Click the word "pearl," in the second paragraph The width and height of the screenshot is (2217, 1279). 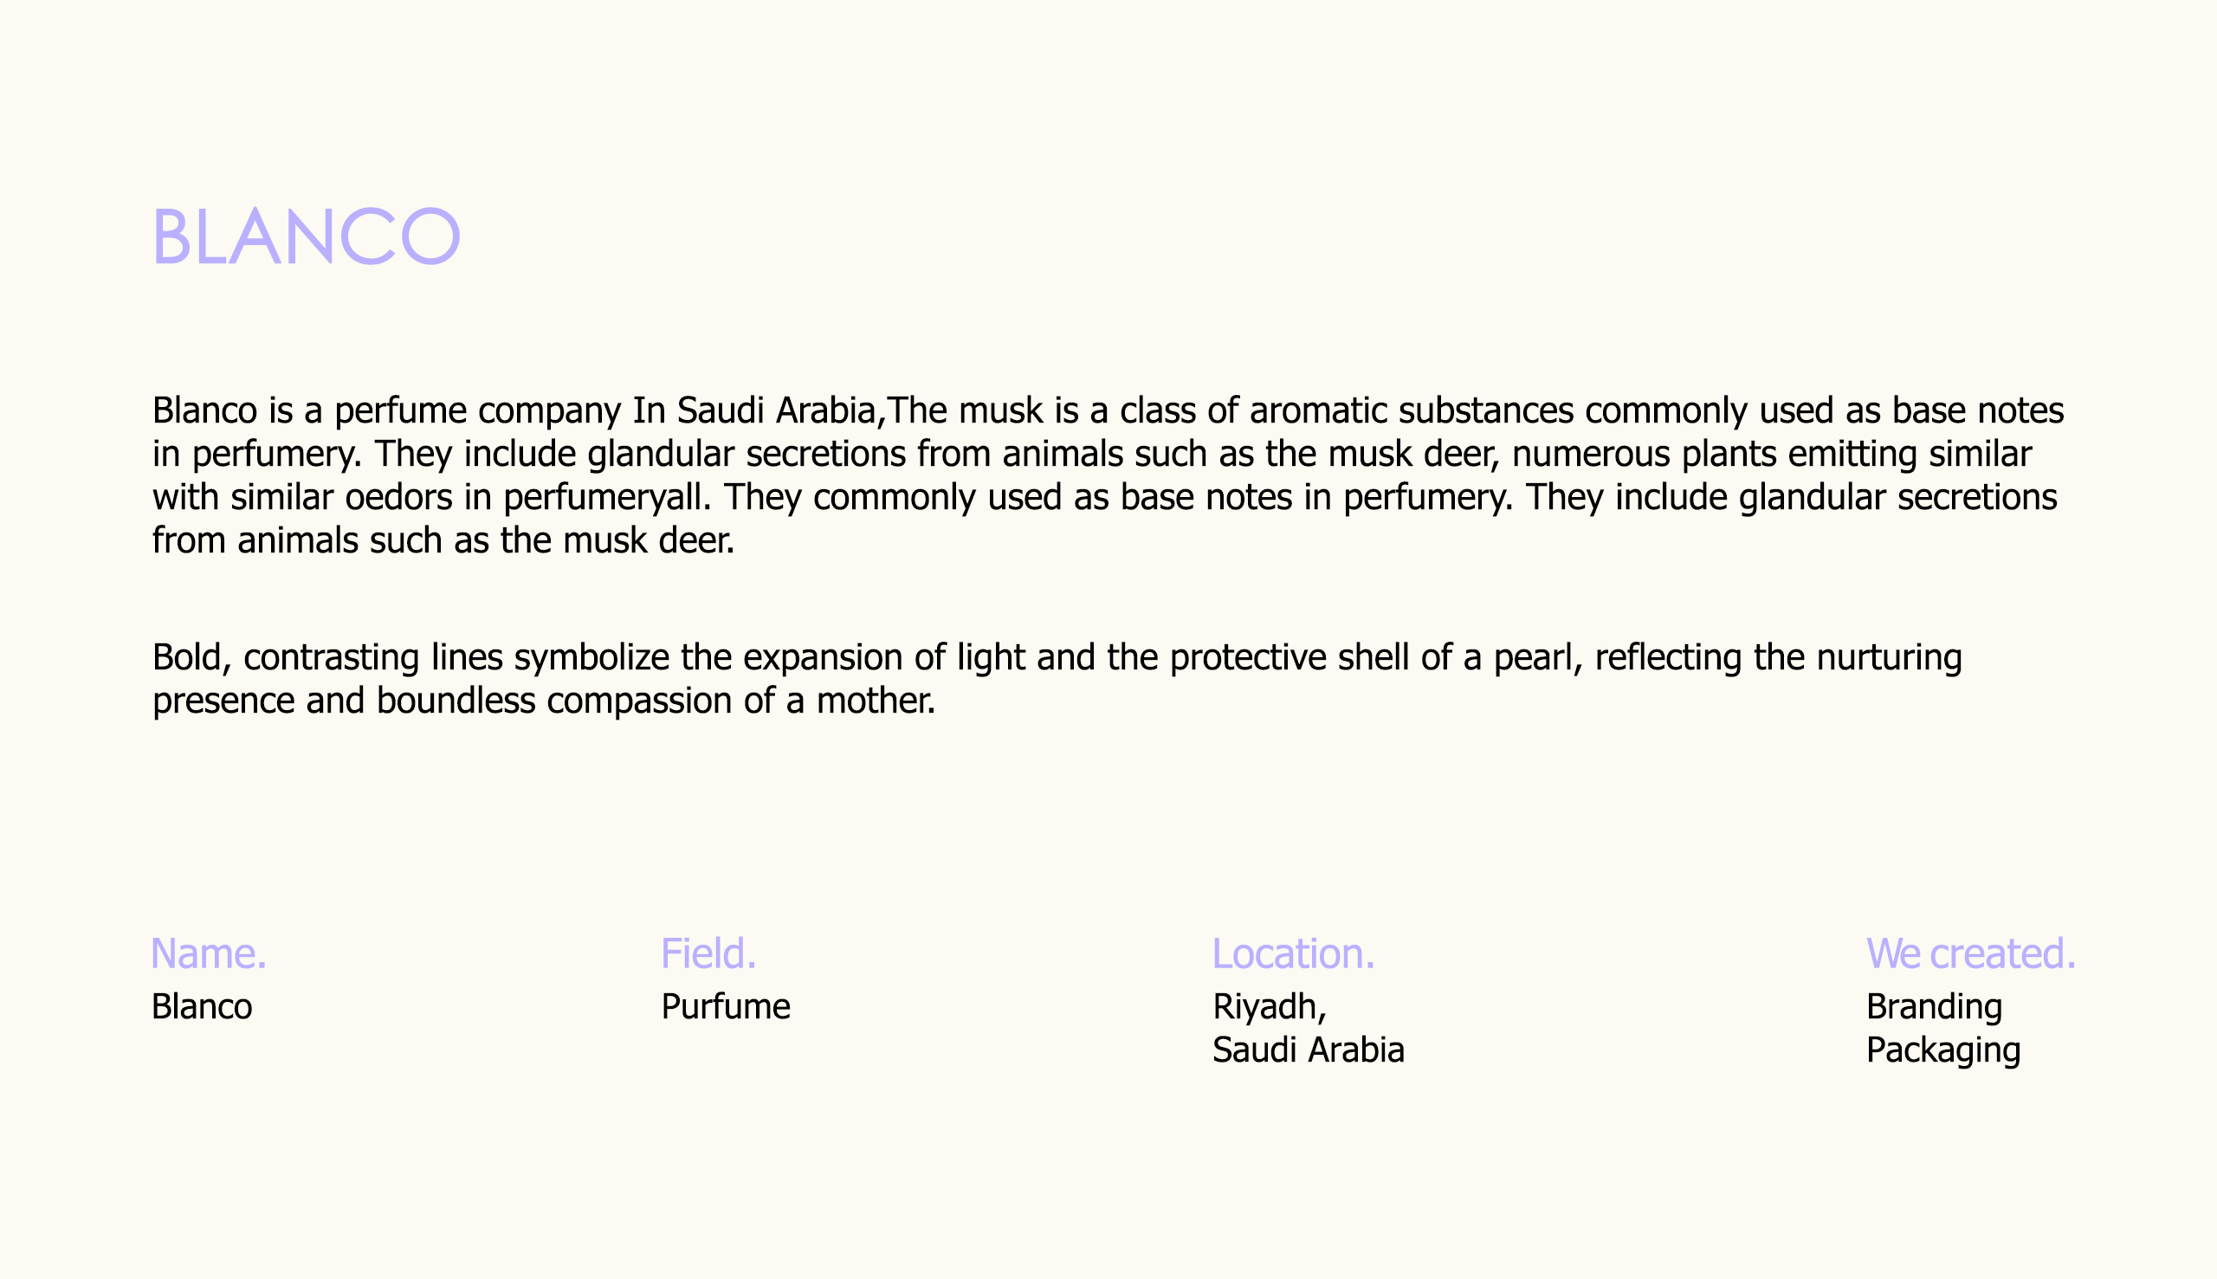click(1538, 657)
